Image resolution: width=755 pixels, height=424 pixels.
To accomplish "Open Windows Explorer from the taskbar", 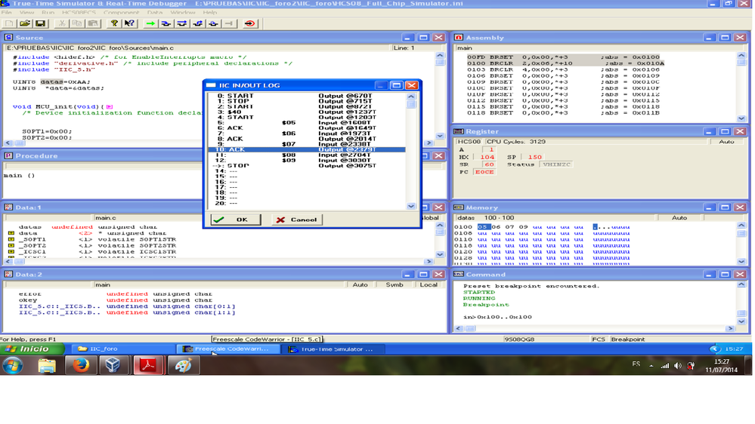I will 47,366.
